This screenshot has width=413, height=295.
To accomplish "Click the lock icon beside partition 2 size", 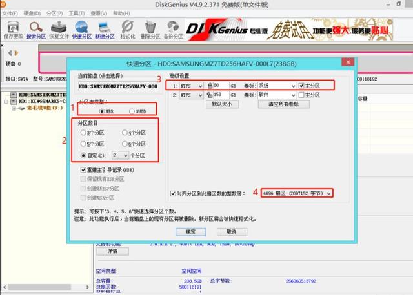I will pos(210,95).
